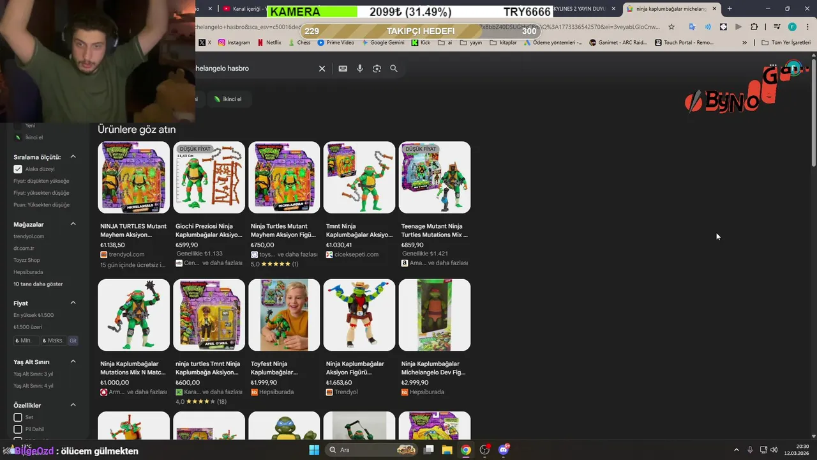Screen dimensions: 817x460
Task: Sort by Fiyat: yüksekten düşüğe
Action: [41, 193]
